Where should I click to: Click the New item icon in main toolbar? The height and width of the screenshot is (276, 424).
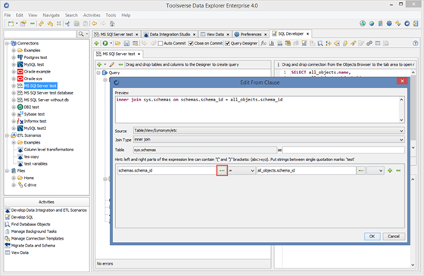click(11, 23)
